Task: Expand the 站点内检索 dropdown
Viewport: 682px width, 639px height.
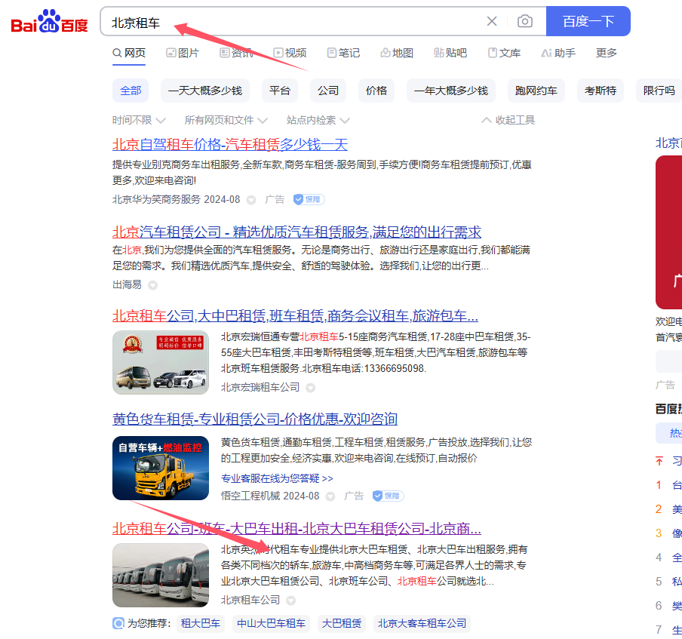Action: (x=318, y=120)
